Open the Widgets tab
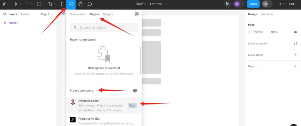 pos(108,14)
